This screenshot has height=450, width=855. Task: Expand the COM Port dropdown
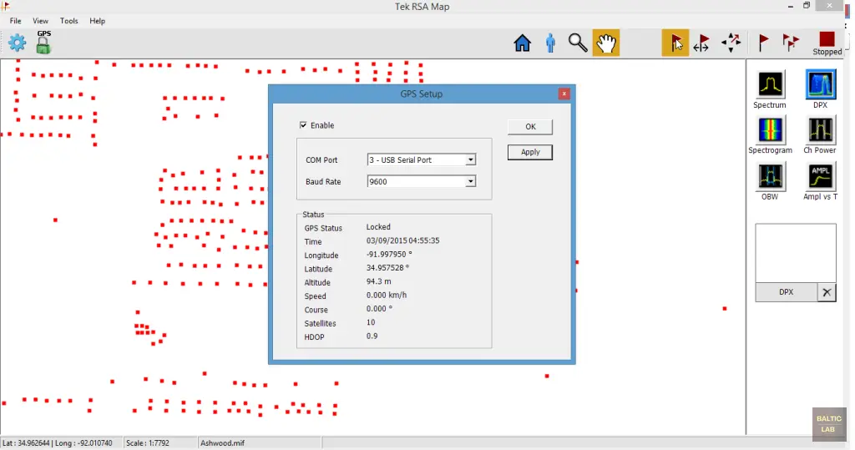tap(470, 159)
